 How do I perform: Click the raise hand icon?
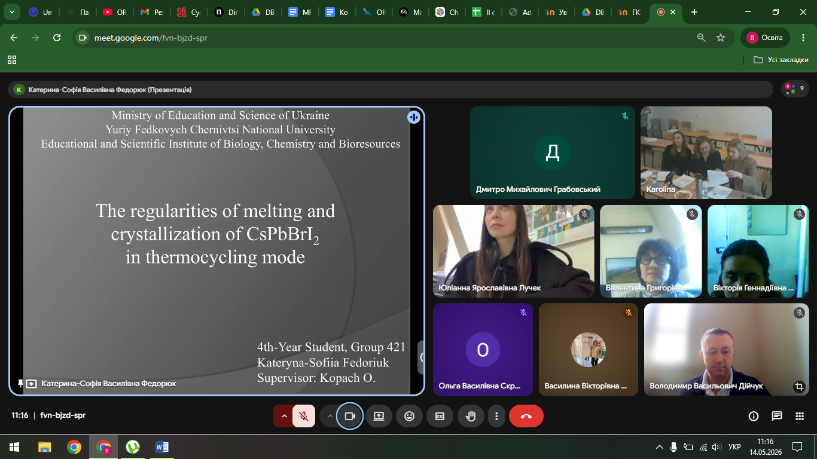click(471, 416)
